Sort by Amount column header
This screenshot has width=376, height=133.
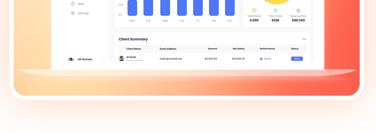pos(212,48)
